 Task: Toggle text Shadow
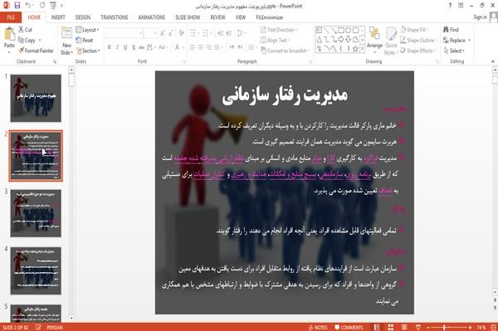134,47
